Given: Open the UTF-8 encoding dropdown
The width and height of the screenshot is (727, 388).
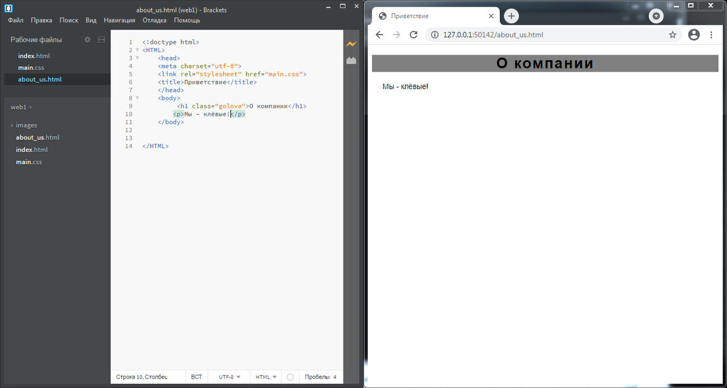Looking at the screenshot, I should (230, 377).
